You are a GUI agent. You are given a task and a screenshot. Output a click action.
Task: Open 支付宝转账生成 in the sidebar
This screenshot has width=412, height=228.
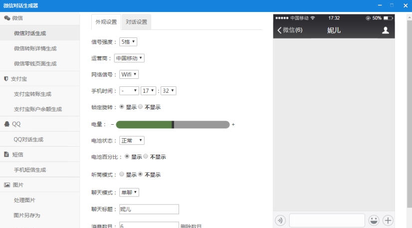pyautogui.click(x=40, y=94)
